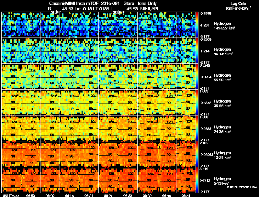Click the "Log Cnts" colorbar title
This screenshot has height=197, width=259.
(x=238, y=4)
